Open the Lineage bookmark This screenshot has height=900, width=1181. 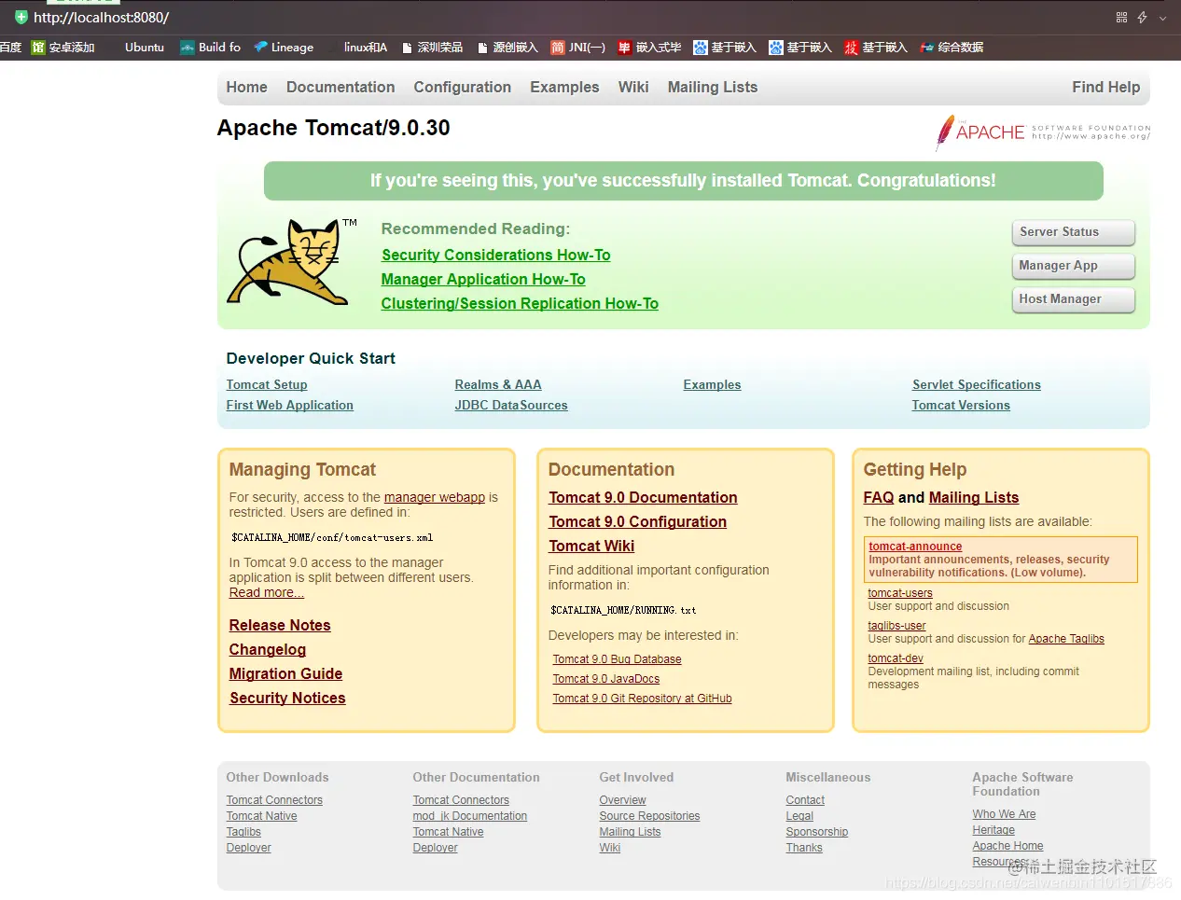point(284,47)
